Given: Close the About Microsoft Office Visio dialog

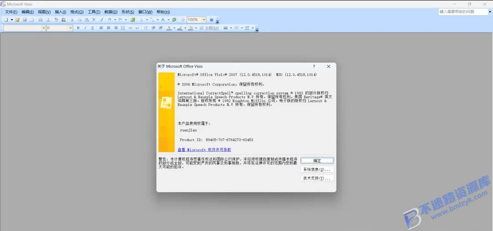Looking at the screenshot, I should [x=329, y=67].
